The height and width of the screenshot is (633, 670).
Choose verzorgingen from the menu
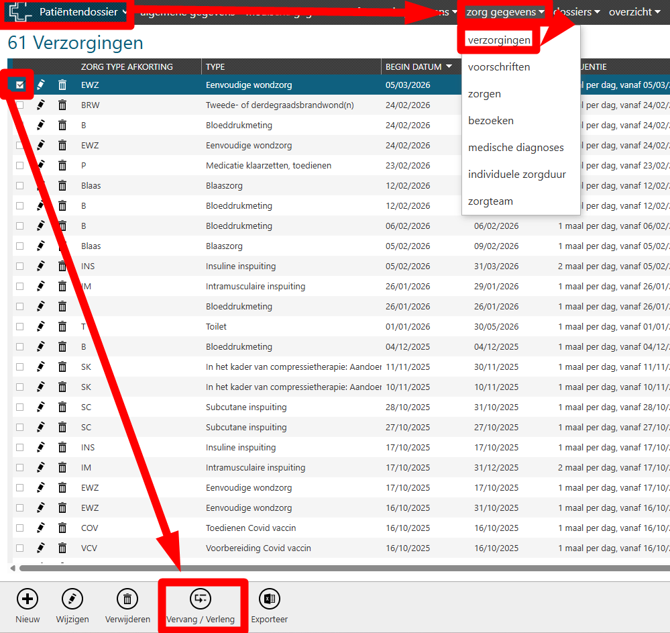click(x=499, y=40)
